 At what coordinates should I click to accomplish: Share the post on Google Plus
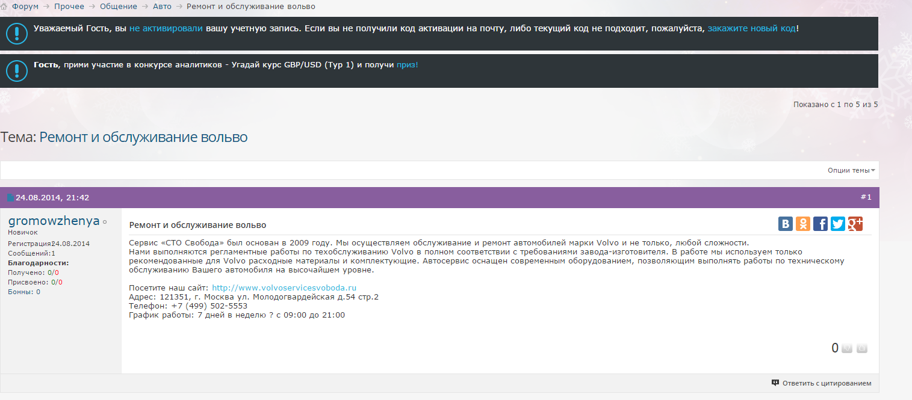pos(855,224)
